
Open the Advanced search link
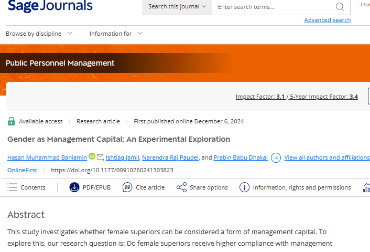coord(328,20)
